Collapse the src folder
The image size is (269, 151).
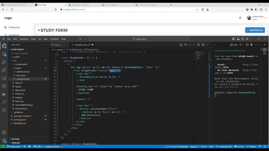point(15,60)
